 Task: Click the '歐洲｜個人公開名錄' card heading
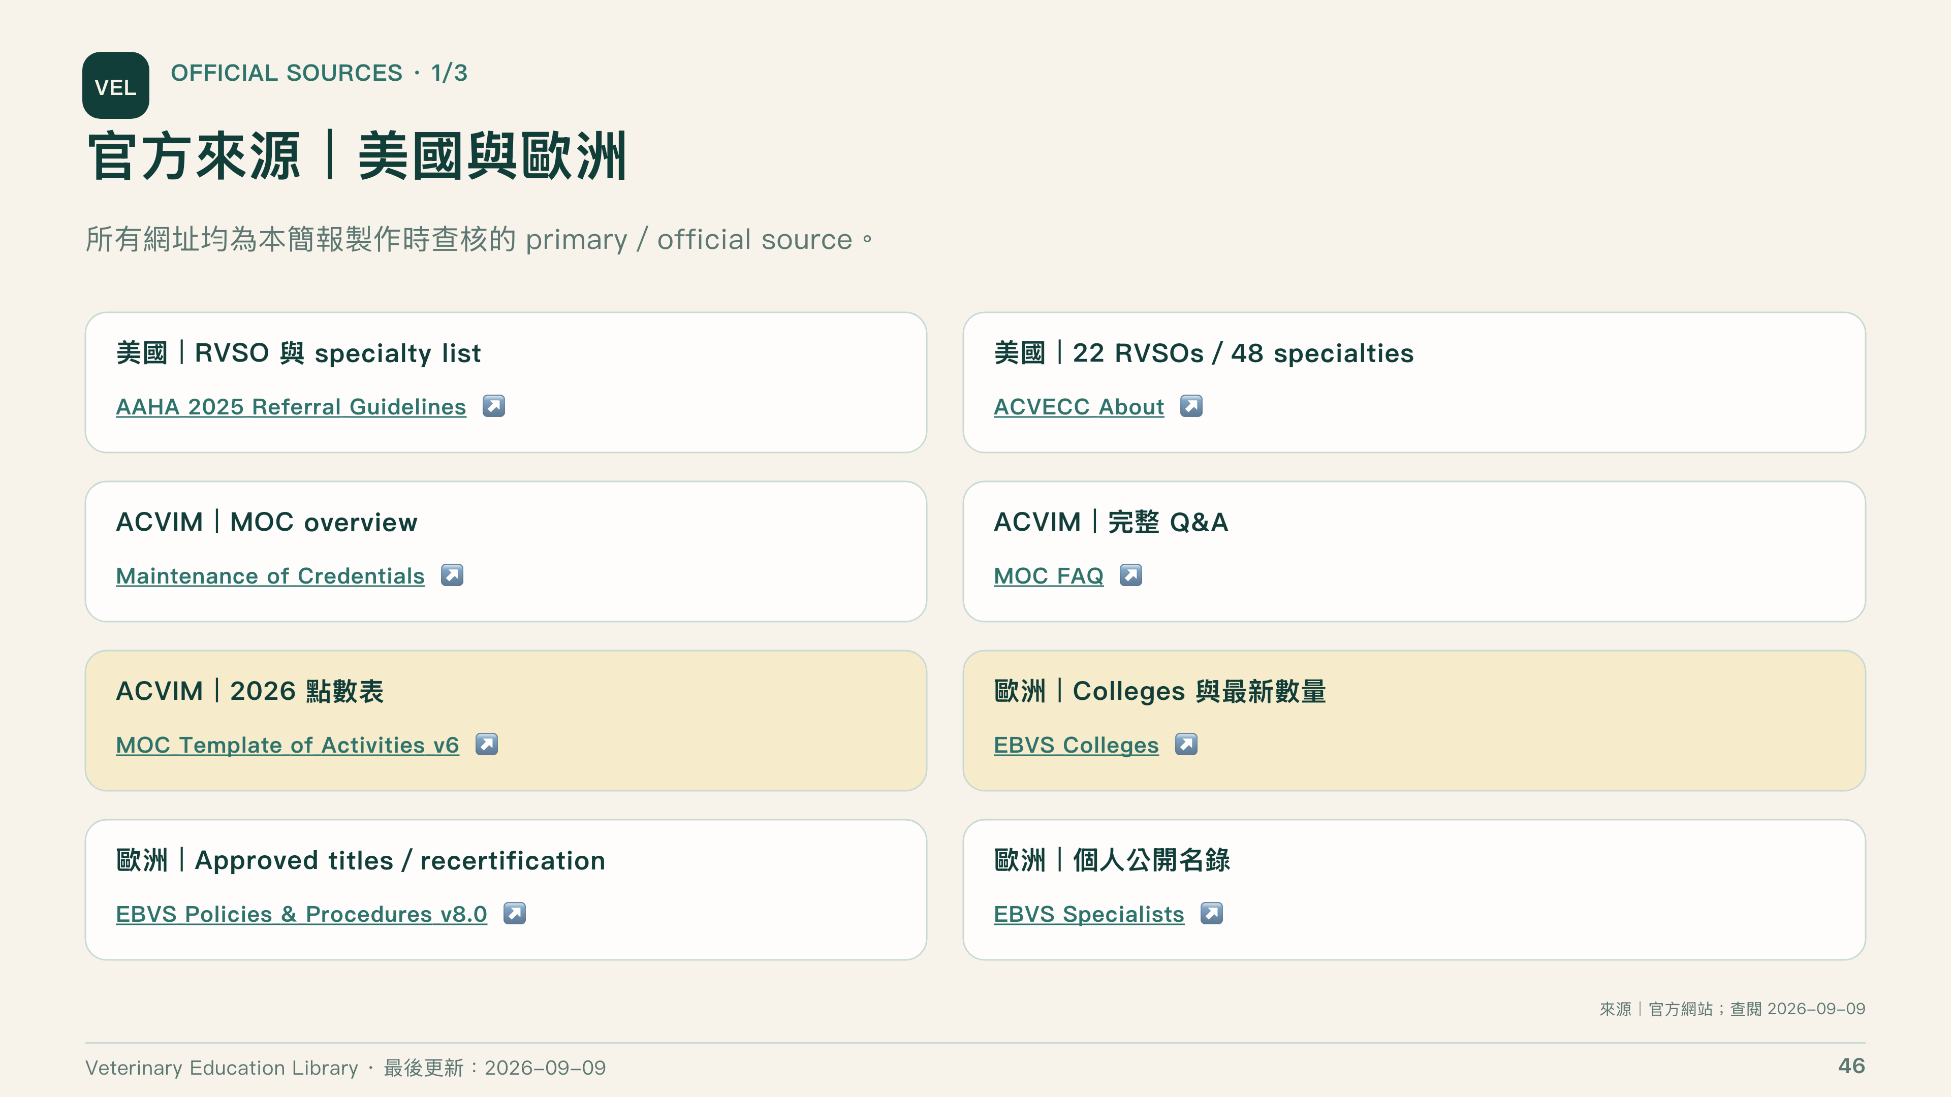tap(1112, 860)
